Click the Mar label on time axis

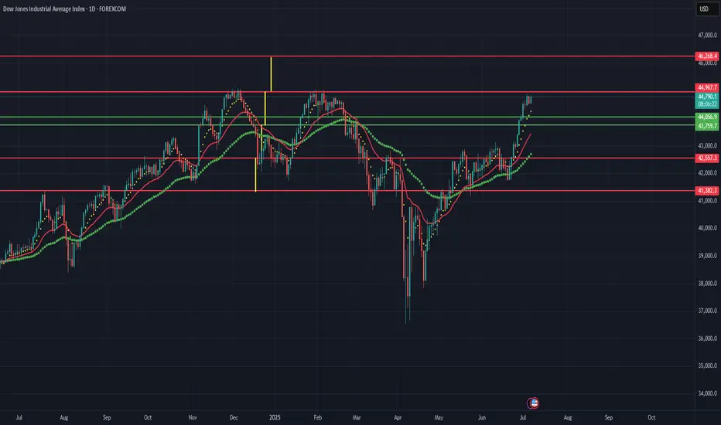coord(357,417)
